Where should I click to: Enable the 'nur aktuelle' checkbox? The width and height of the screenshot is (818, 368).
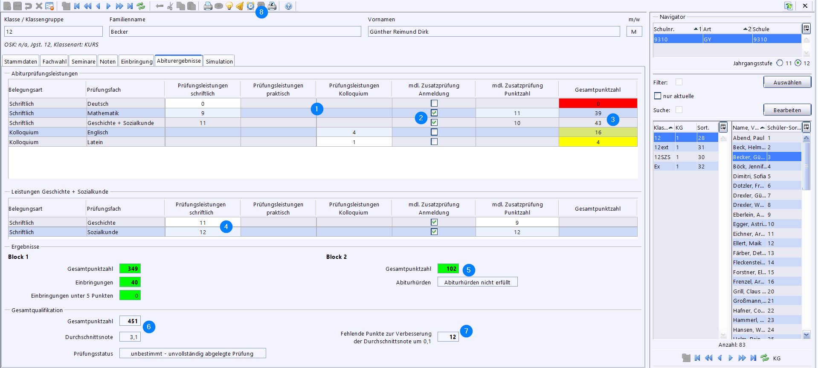click(x=658, y=96)
